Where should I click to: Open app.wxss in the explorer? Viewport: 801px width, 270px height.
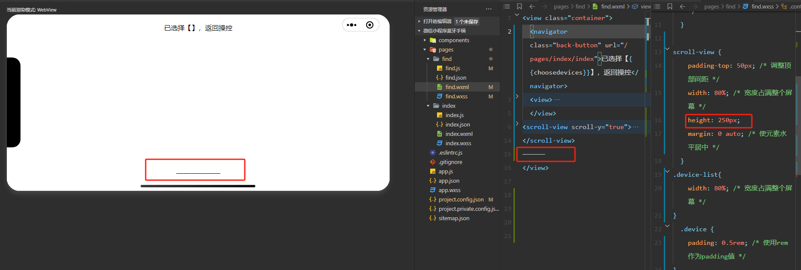(x=449, y=190)
